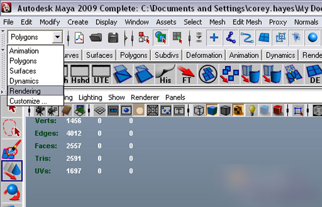Open the menu set dropdown arrow
The height and width of the screenshot is (207, 322).
[57, 38]
